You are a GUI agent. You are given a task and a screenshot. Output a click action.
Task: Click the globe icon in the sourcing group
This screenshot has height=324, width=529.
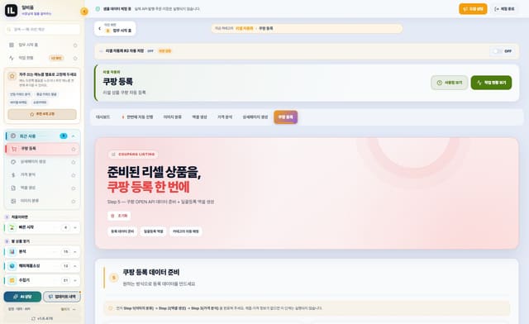coord(12,266)
